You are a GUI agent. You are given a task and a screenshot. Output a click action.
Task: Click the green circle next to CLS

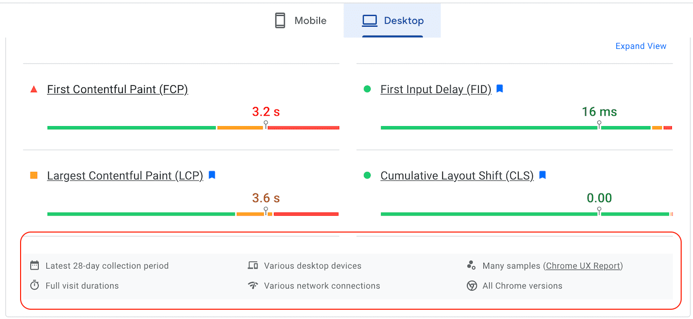point(367,175)
